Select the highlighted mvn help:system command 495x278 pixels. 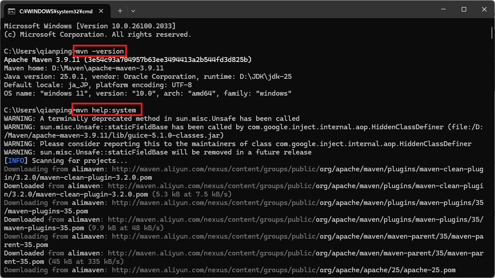[107, 110]
